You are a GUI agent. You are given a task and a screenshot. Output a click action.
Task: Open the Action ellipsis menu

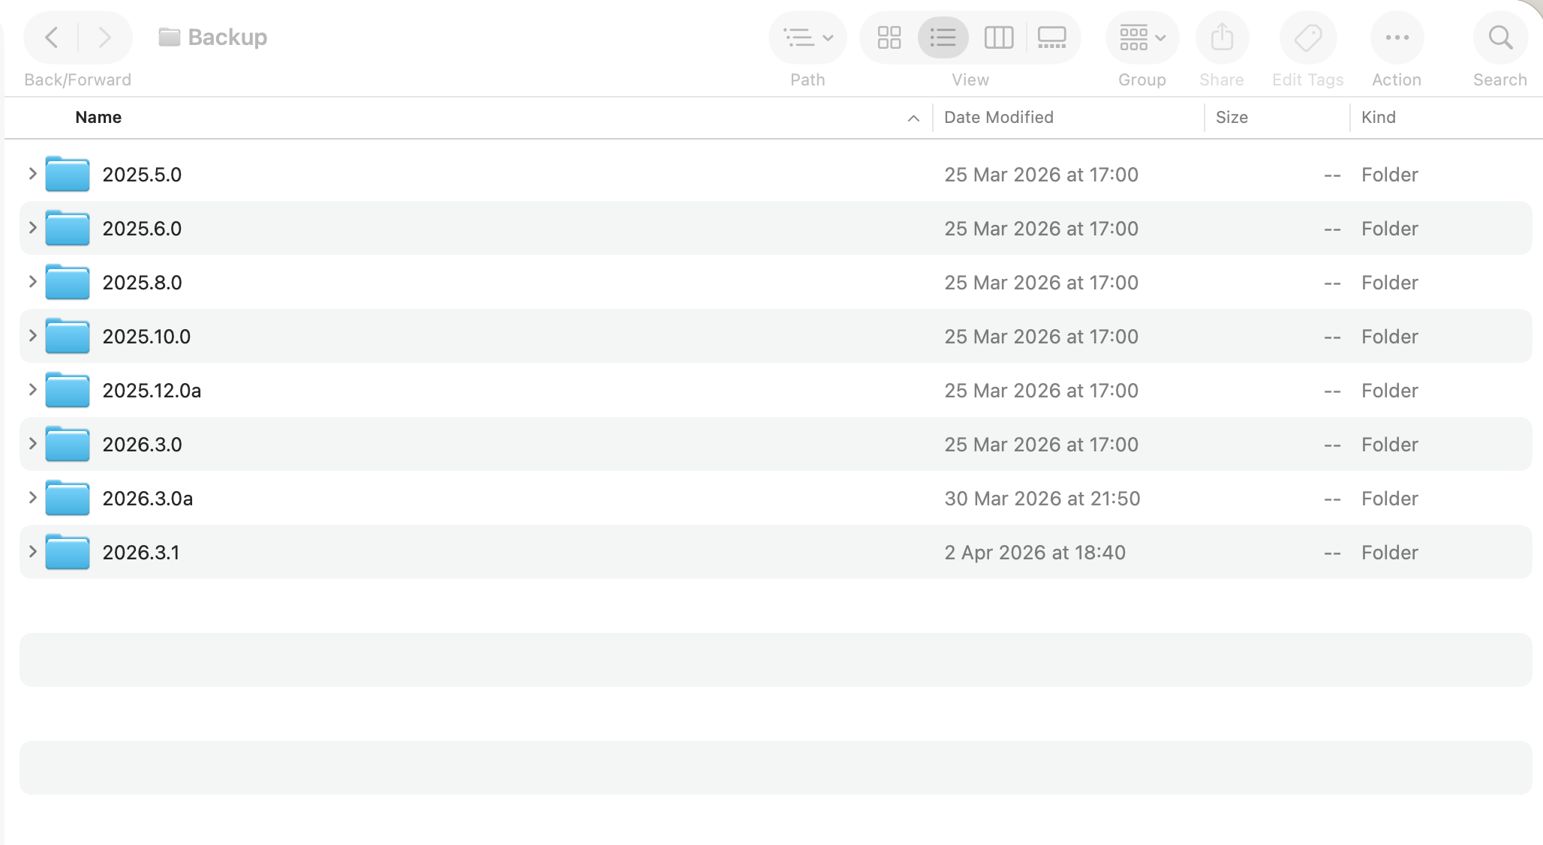coord(1397,37)
